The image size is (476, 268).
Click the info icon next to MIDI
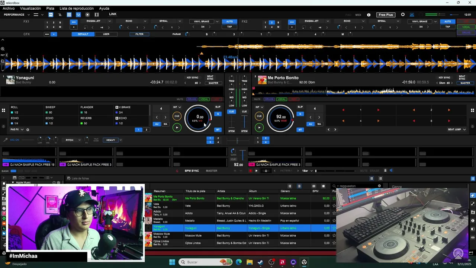(369, 15)
